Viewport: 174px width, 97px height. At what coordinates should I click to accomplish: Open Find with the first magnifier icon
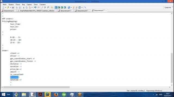(x=42, y=8)
